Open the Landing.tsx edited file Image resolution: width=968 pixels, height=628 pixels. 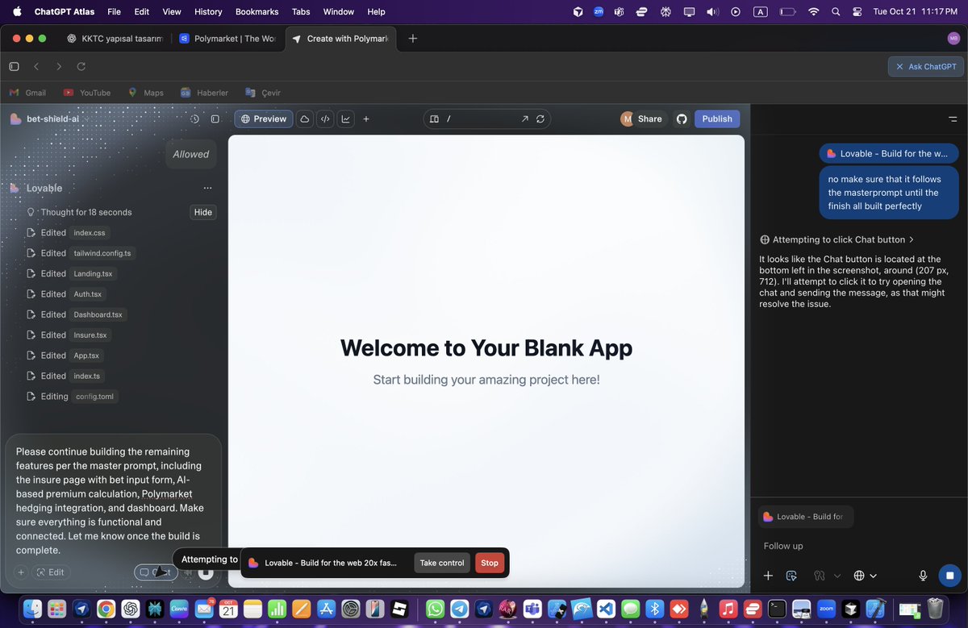(93, 273)
